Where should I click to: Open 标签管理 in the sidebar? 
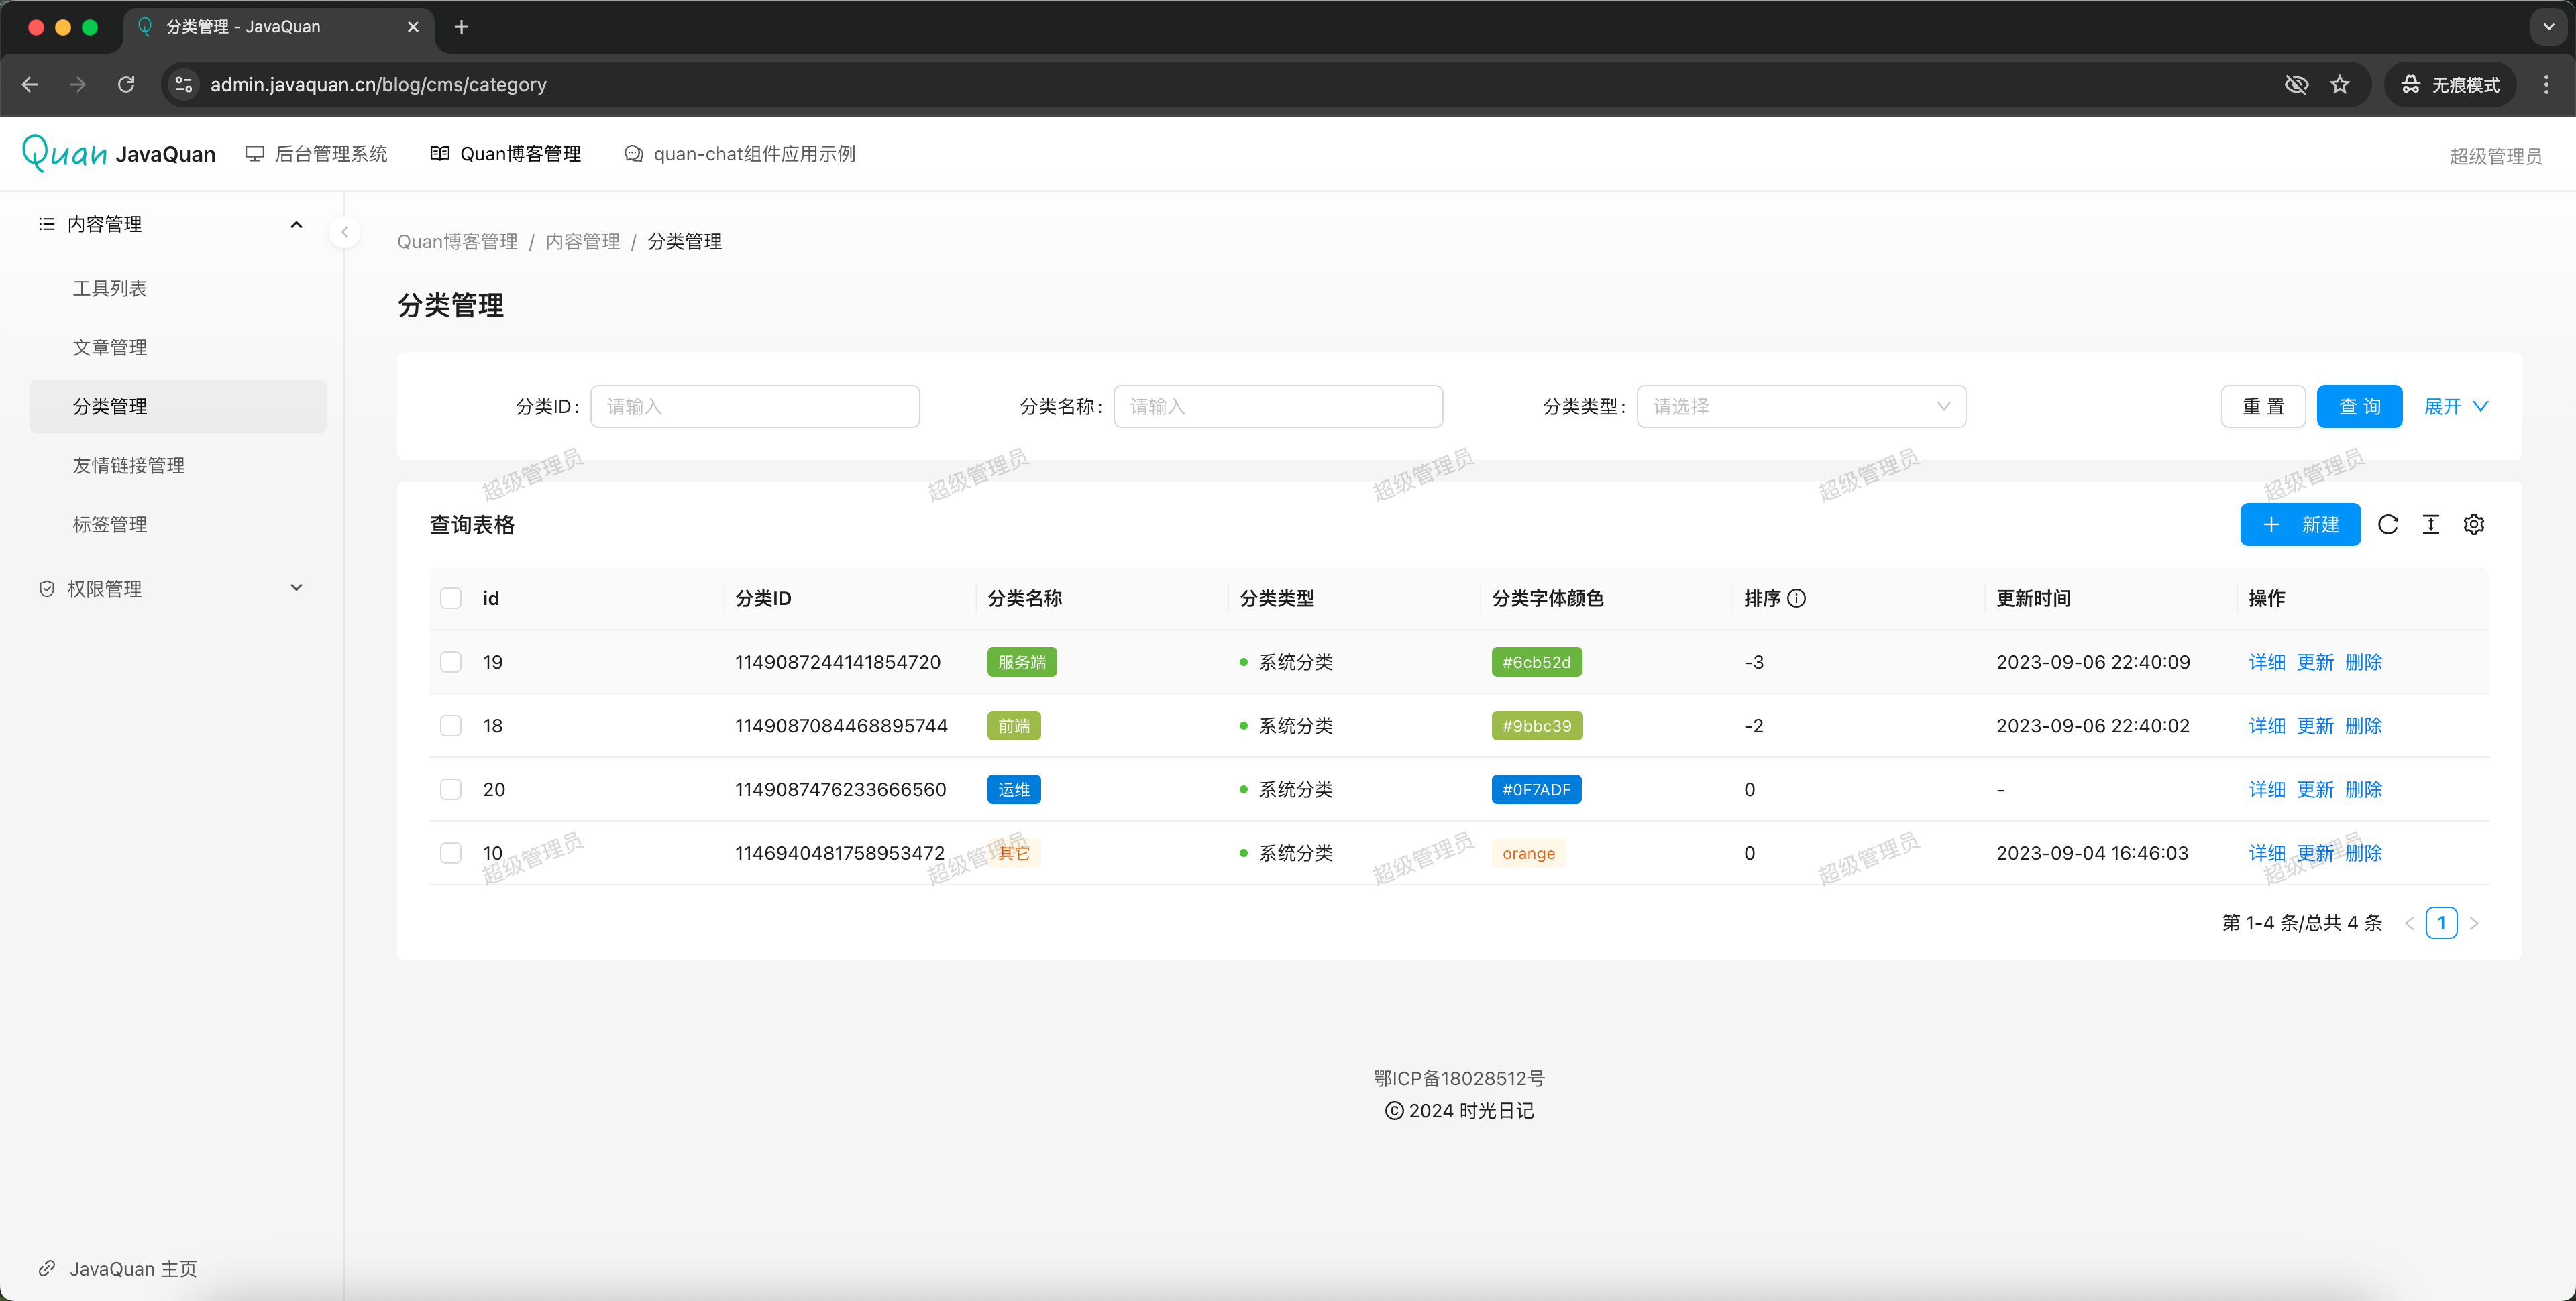tap(110, 524)
